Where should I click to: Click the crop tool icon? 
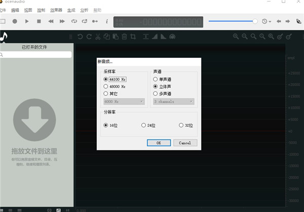[x=133, y=37]
